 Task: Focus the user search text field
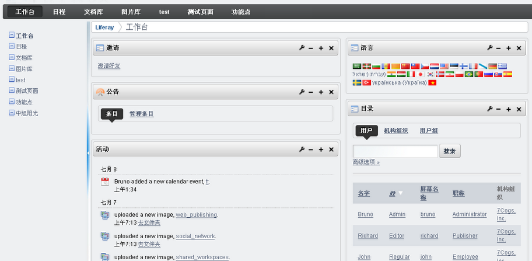tap(395, 151)
